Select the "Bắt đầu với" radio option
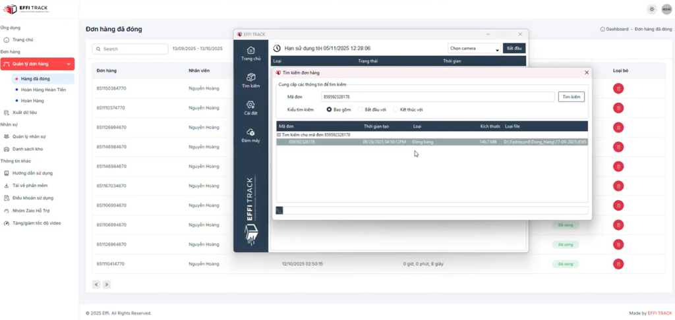The width and height of the screenshot is (675, 320). click(x=359, y=109)
